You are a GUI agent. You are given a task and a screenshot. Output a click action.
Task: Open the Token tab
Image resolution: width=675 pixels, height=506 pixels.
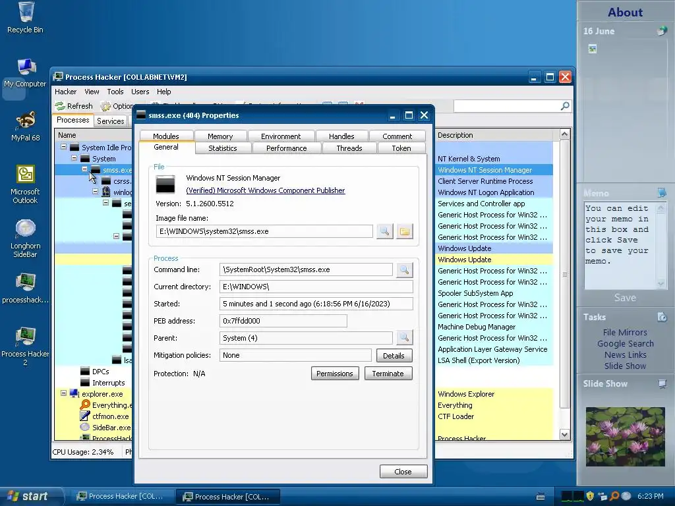[401, 148]
